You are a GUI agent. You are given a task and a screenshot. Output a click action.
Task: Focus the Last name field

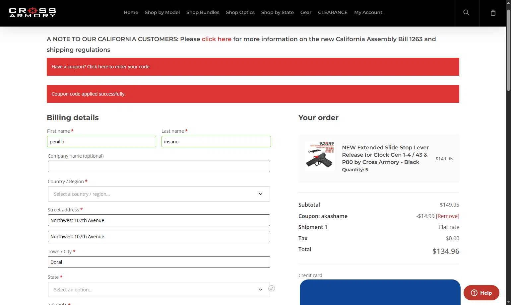point(216,142)
